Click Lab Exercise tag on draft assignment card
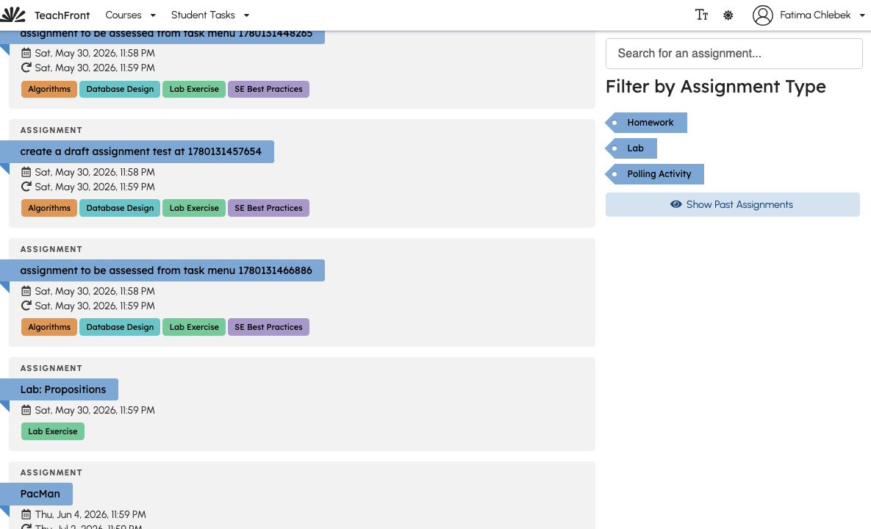The width and height of the screenshot is (871, 529). (194, 208)
